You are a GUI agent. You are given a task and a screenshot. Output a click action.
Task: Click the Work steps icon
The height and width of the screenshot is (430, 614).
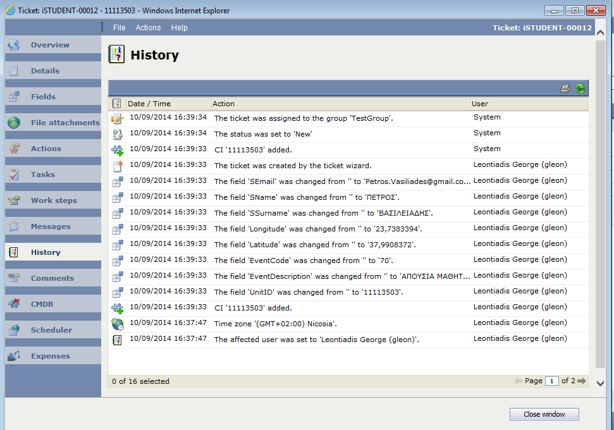14,200
